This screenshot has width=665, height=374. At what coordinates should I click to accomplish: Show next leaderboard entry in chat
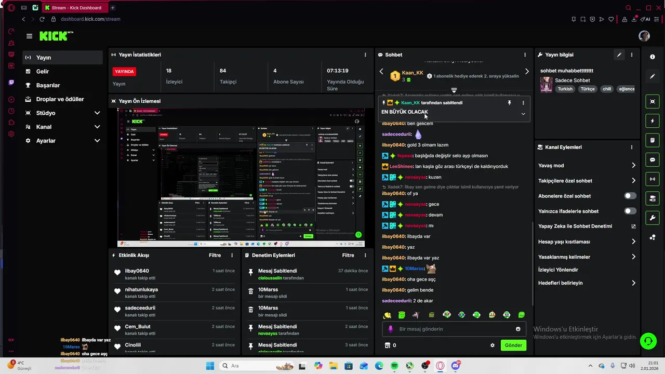(527, 72)
